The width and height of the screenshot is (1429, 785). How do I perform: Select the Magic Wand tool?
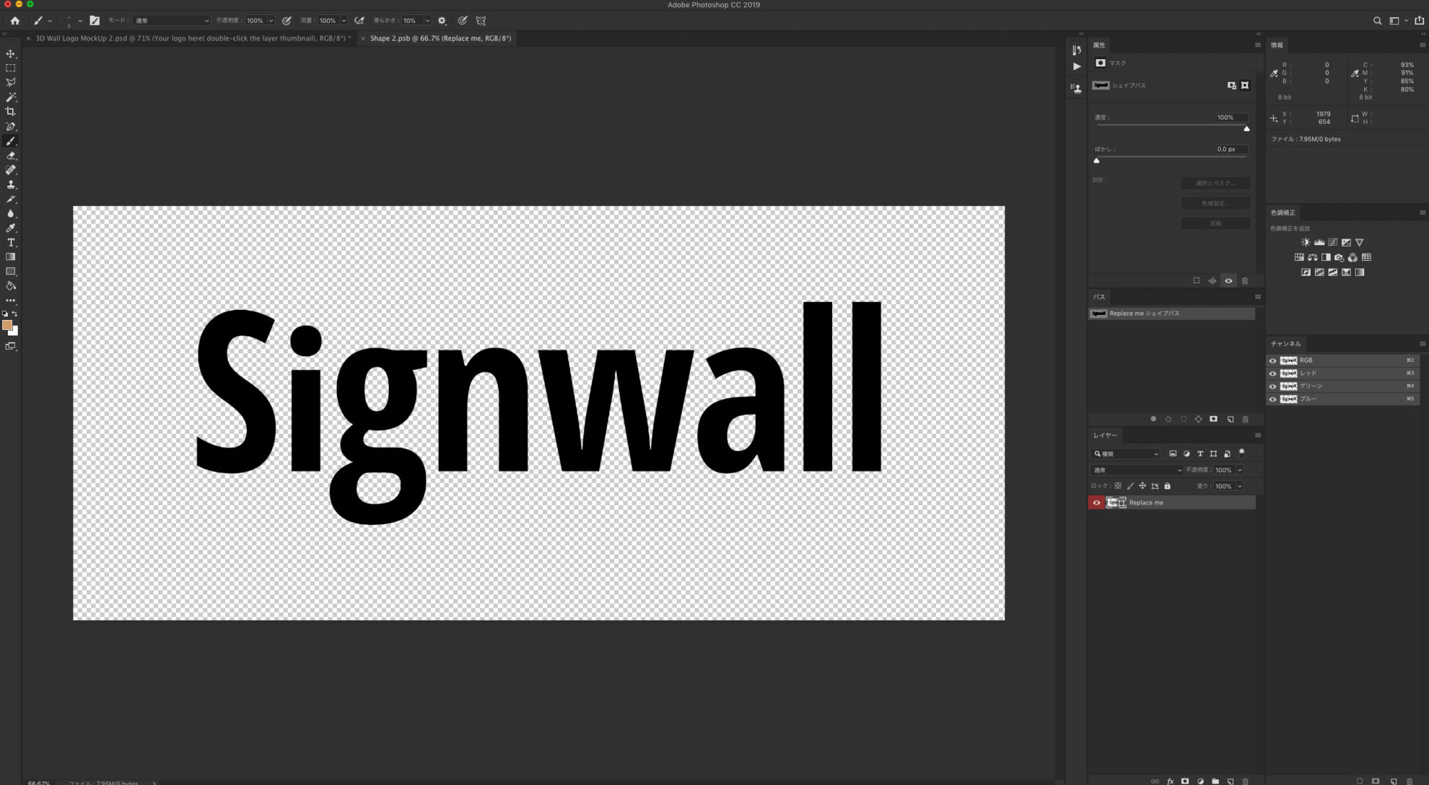point(10,97)
